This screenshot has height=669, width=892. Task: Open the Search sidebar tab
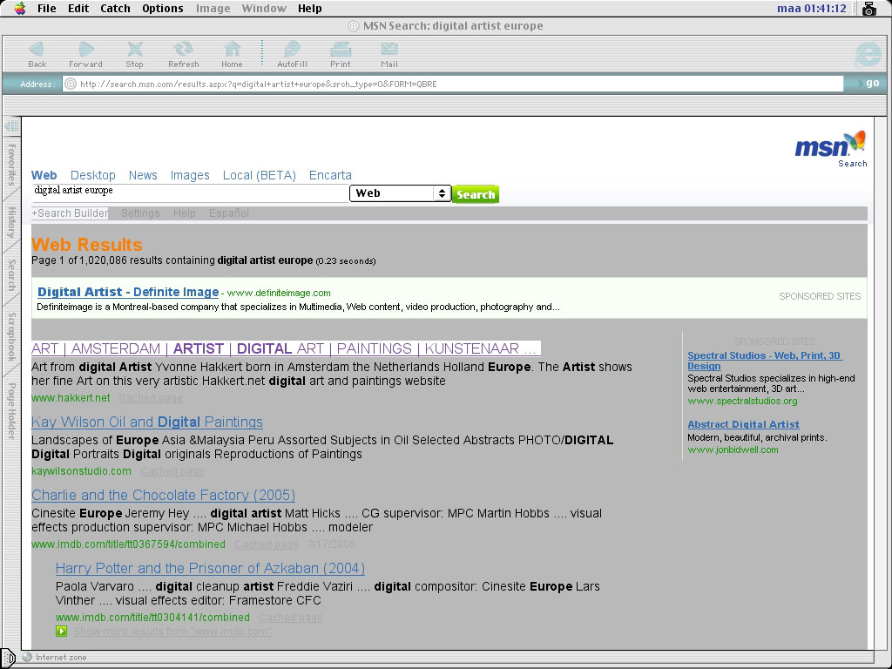(x=11, y=274)
